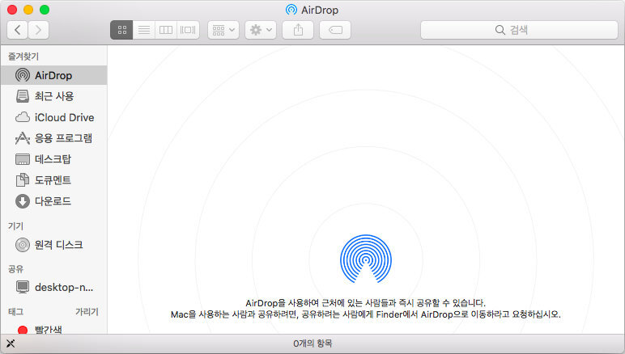Click the 기기 sidebar heading
This screenshot has height=354, width=625.
[15, 226]
